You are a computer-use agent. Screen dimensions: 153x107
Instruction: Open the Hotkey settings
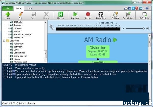click(61, 15)
